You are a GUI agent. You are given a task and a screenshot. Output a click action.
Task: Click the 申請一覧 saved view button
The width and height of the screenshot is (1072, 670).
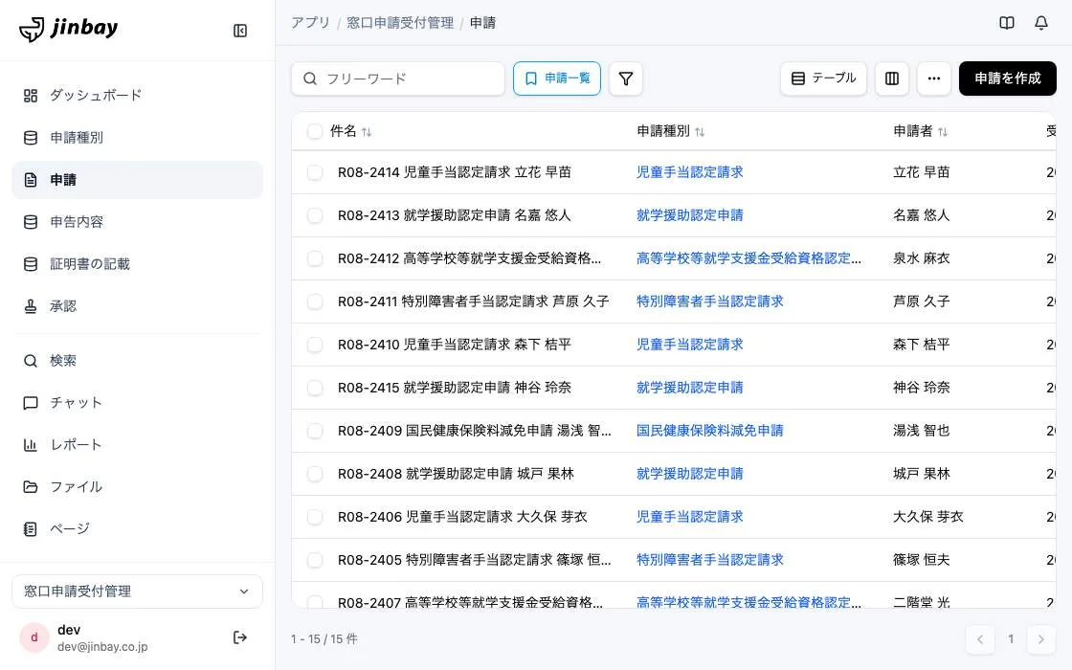point(556,78)
